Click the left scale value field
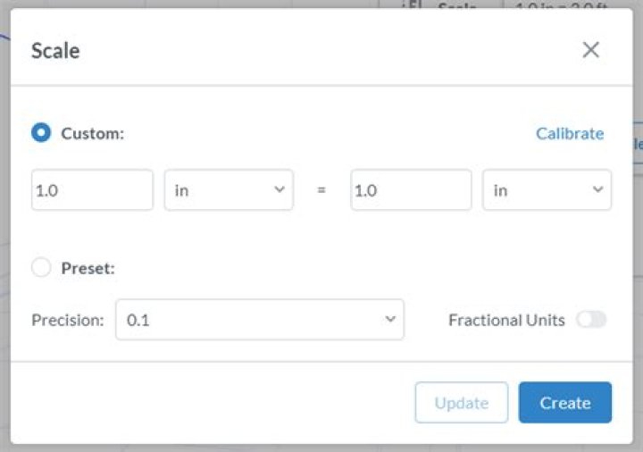 [x=92, y=190]
